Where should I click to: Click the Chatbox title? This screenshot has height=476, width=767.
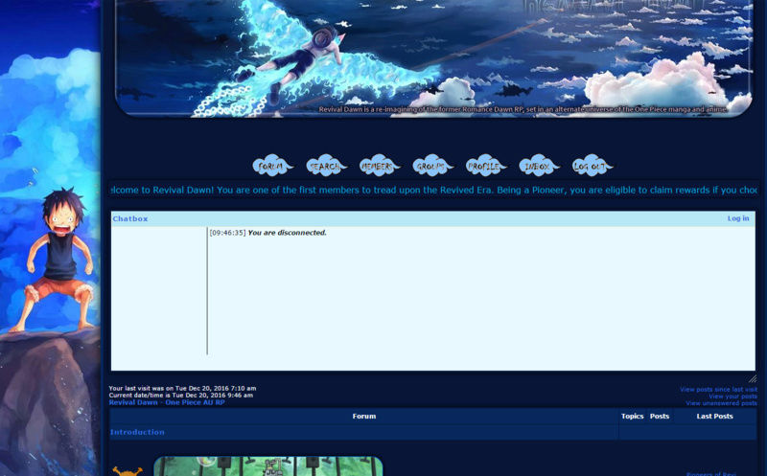(130, 219)
